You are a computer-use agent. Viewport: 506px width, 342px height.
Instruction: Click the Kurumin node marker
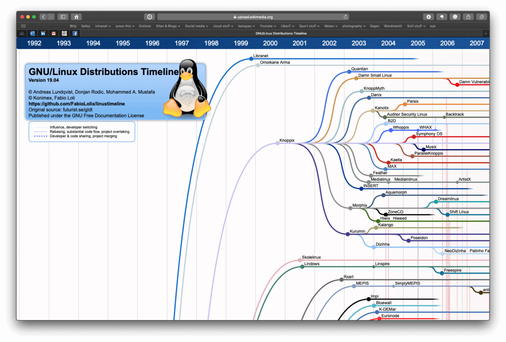tap(347, 234)
